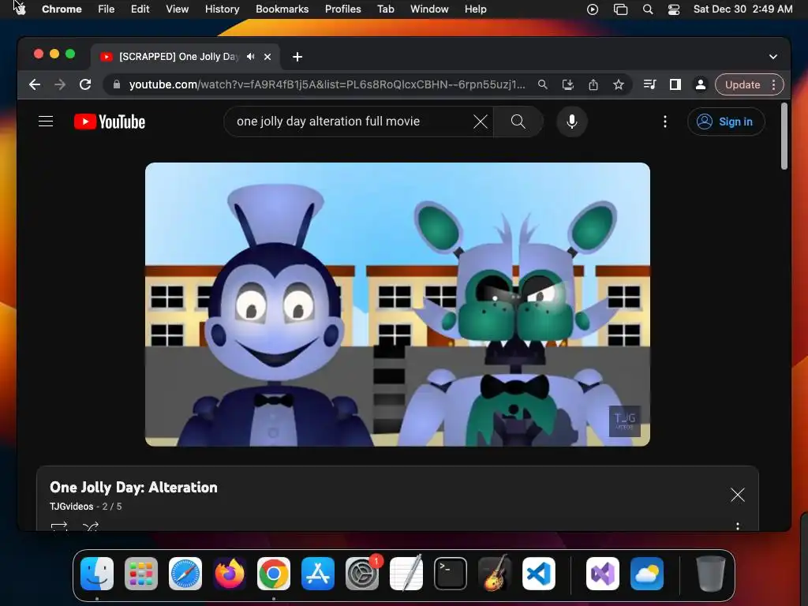Reload the YouTube page

tap(85, 84)
